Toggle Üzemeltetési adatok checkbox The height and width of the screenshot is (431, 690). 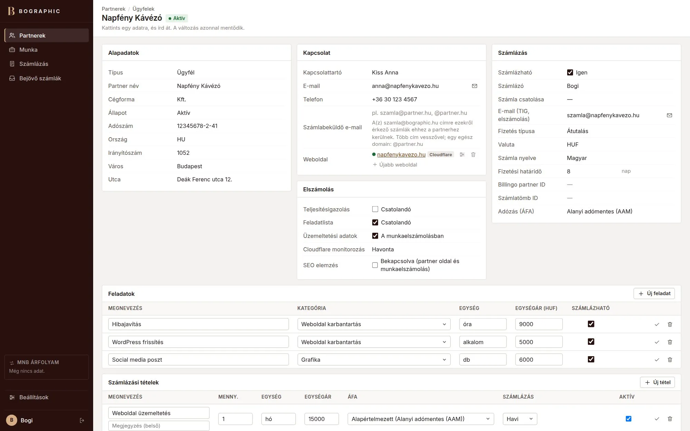tap(375, 236)
